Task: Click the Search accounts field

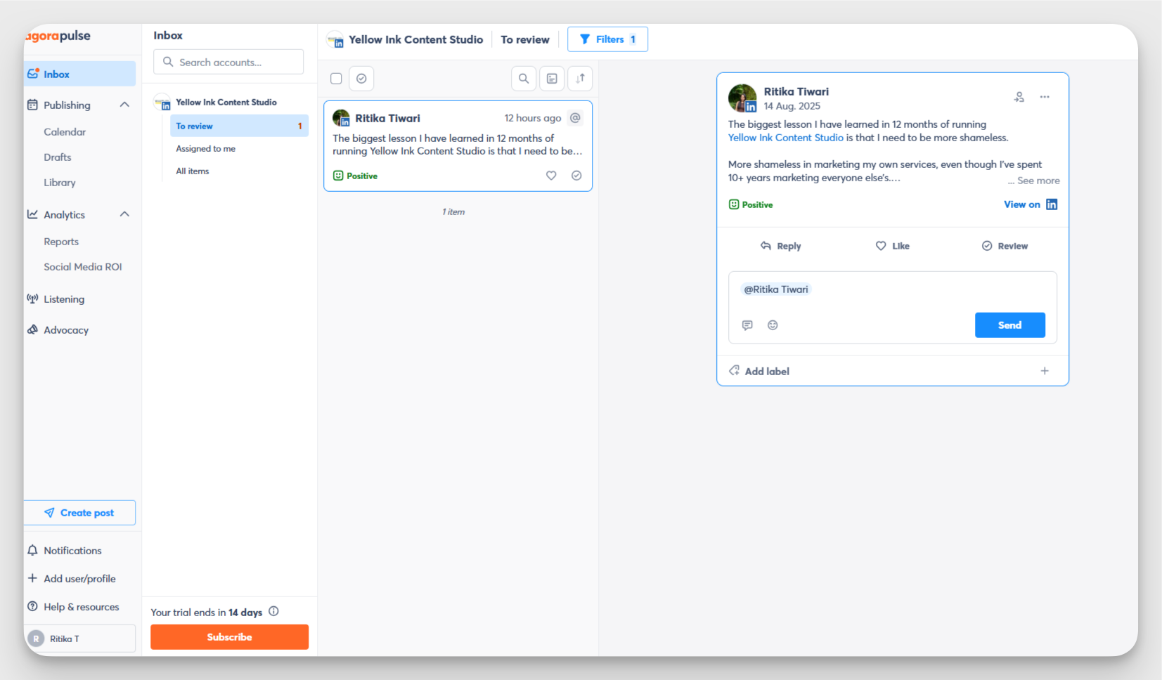Action: coord(228,62)
